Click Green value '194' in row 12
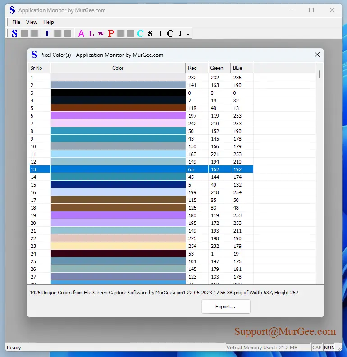The width and height of the screenshot is (347, 357). click(x=215, y=162)
